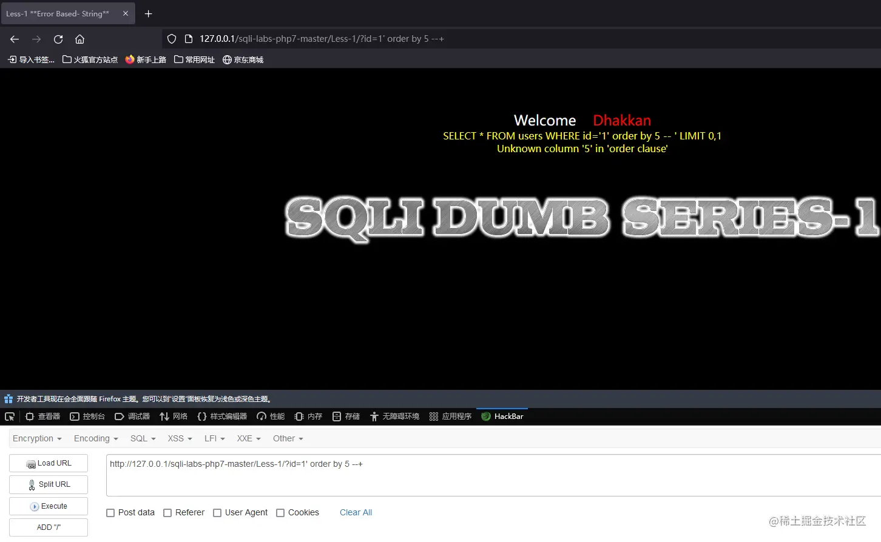
Task: Activate the element picker tool in devtools
Action: 10,417
